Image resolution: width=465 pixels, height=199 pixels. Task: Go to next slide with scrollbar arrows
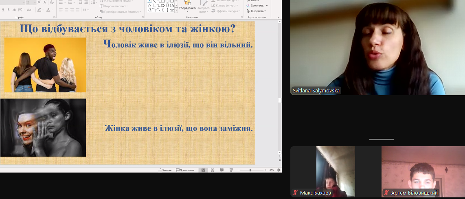tap(280, 160)
